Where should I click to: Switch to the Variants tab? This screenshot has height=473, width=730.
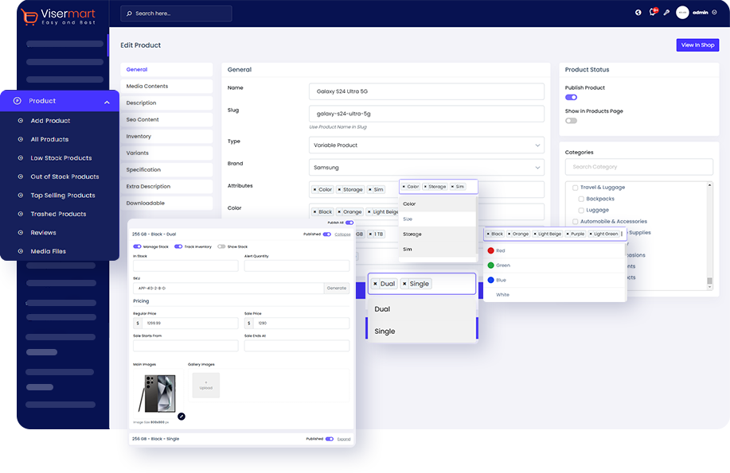tap(166, 153)
